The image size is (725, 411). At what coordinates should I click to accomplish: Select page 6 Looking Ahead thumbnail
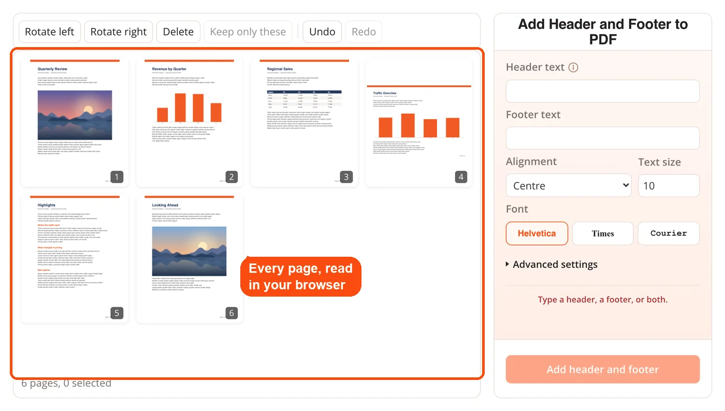point(190,259)
